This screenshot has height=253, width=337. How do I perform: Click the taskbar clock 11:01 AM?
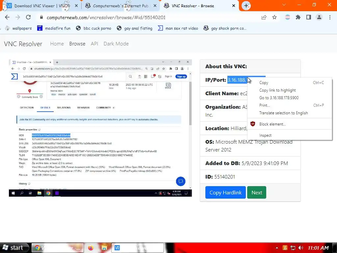[318, 248]
